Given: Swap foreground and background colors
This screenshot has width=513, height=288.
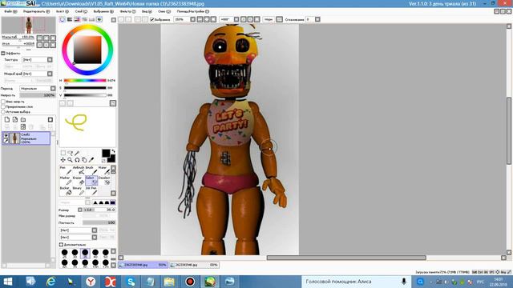Looking at the screenshot, I should 113,151.
